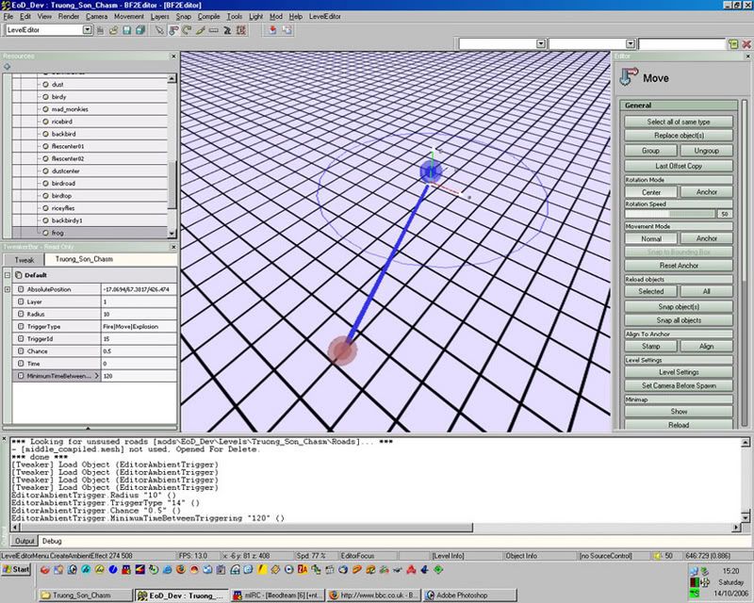754x603 pixels.
Task: Click Select all of same type button
Action: 679,122
